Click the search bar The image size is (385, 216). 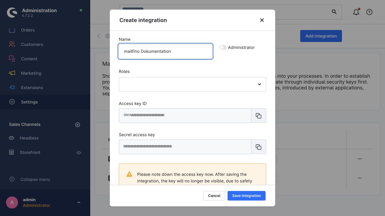coord(231,12)
